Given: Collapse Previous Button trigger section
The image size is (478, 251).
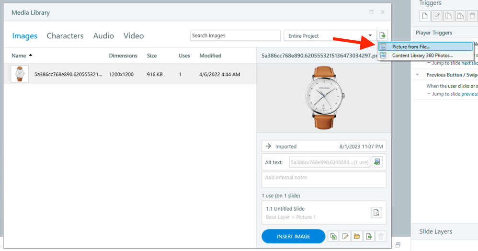Looking at the screenshot, I should click(418, 75).
